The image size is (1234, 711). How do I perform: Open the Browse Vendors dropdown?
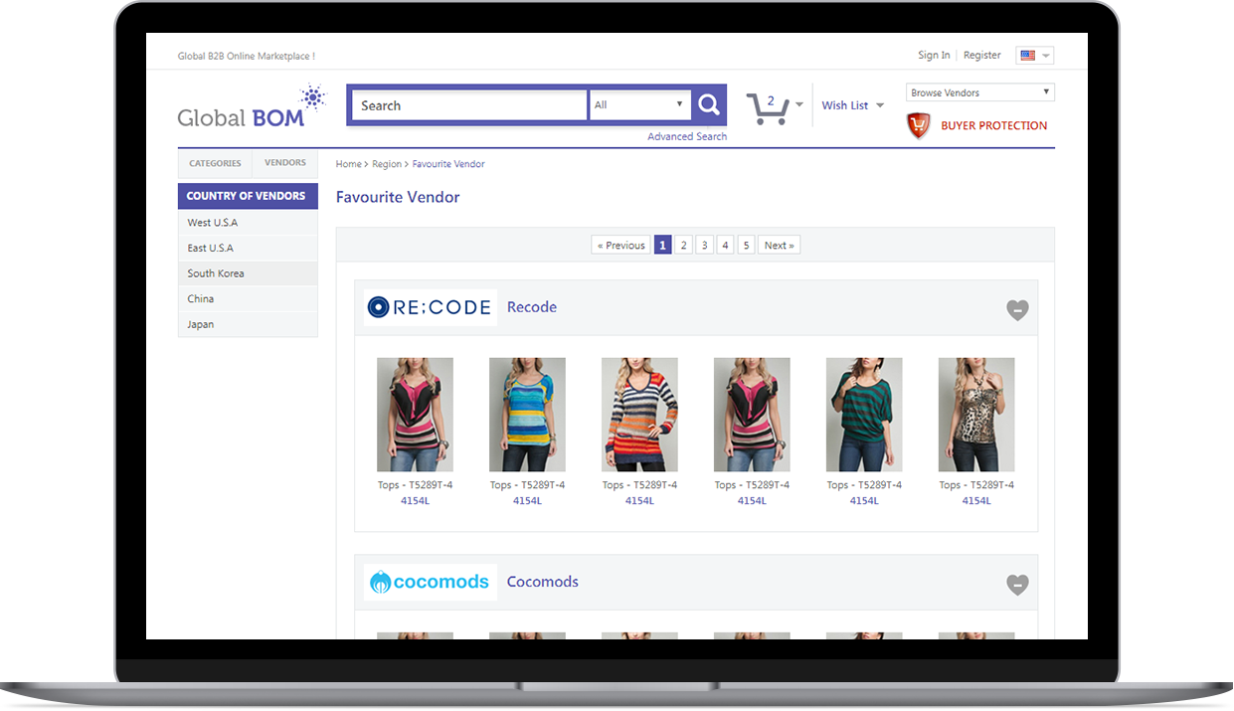click(979, 92)
